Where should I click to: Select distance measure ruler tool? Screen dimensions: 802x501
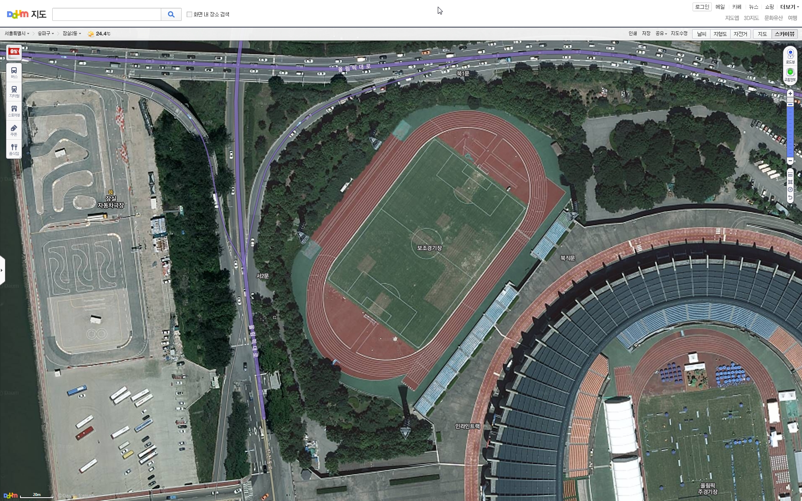pos(790,175)
